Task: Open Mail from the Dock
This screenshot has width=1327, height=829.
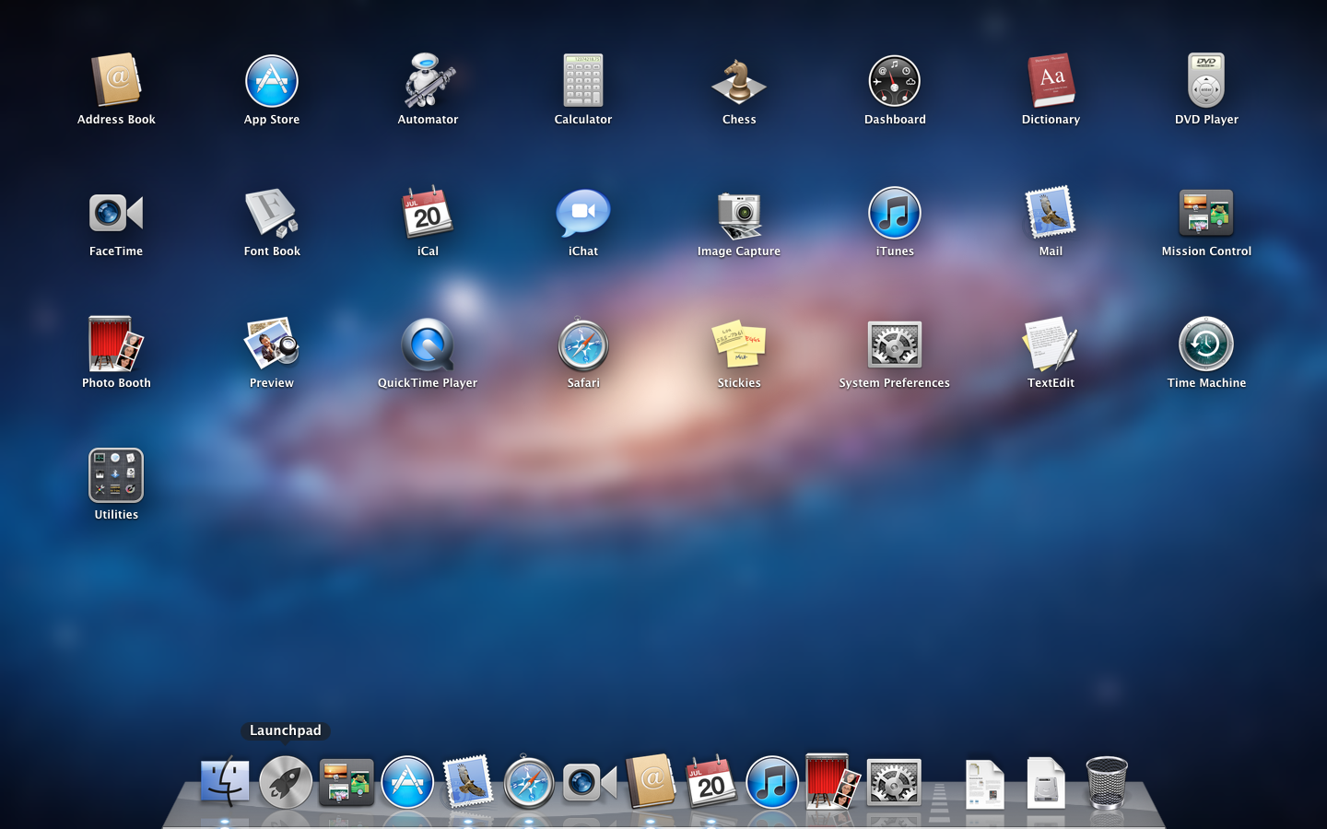Action: point(468,782)
